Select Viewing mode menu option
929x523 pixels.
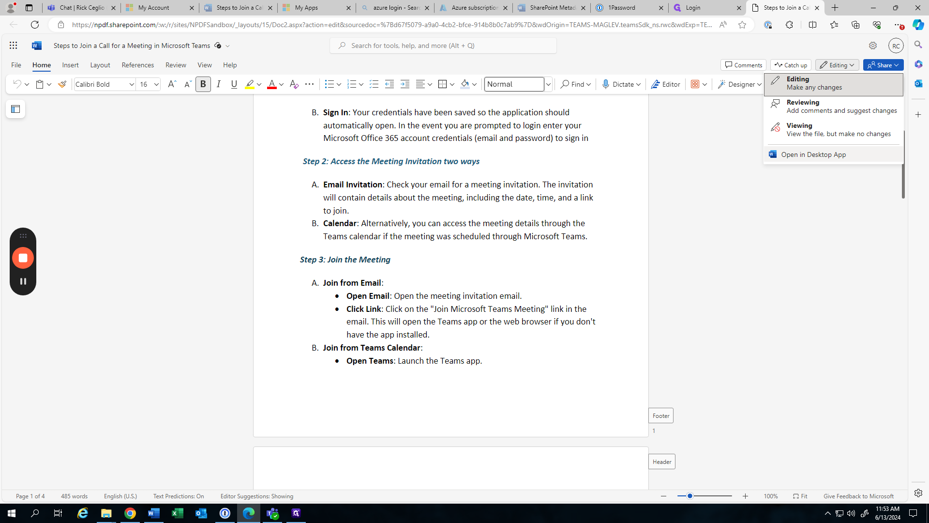pyautogui.click(x=834, y=130)
